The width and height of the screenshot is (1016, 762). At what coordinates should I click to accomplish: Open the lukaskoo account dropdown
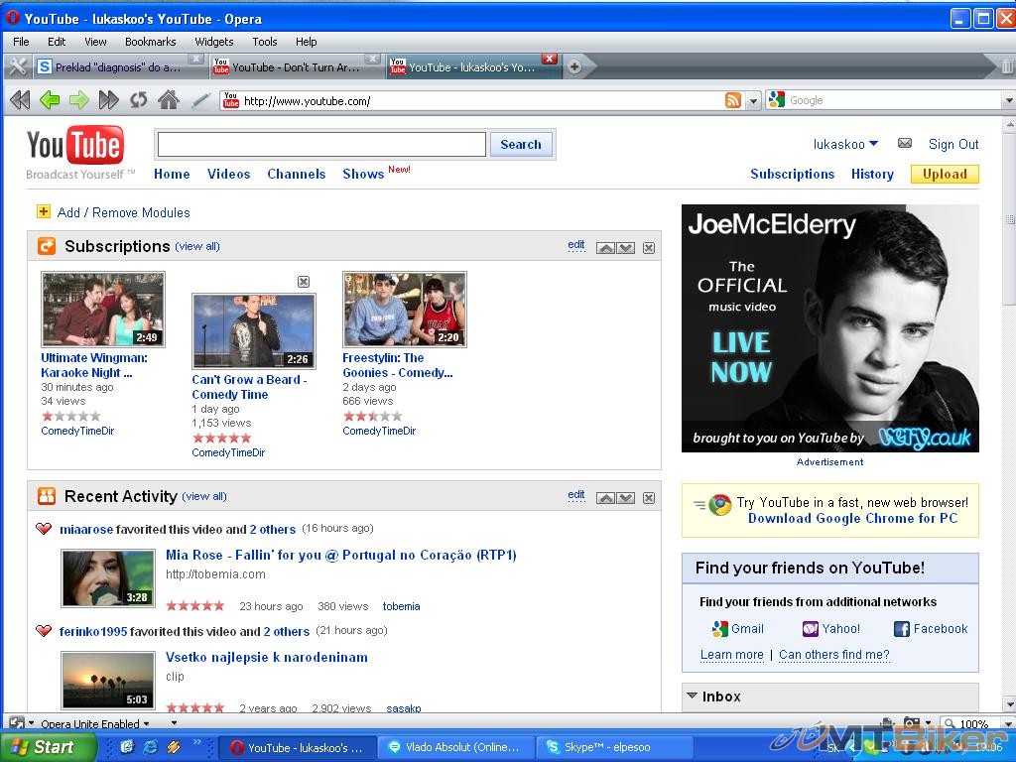(x=873, y=144)
